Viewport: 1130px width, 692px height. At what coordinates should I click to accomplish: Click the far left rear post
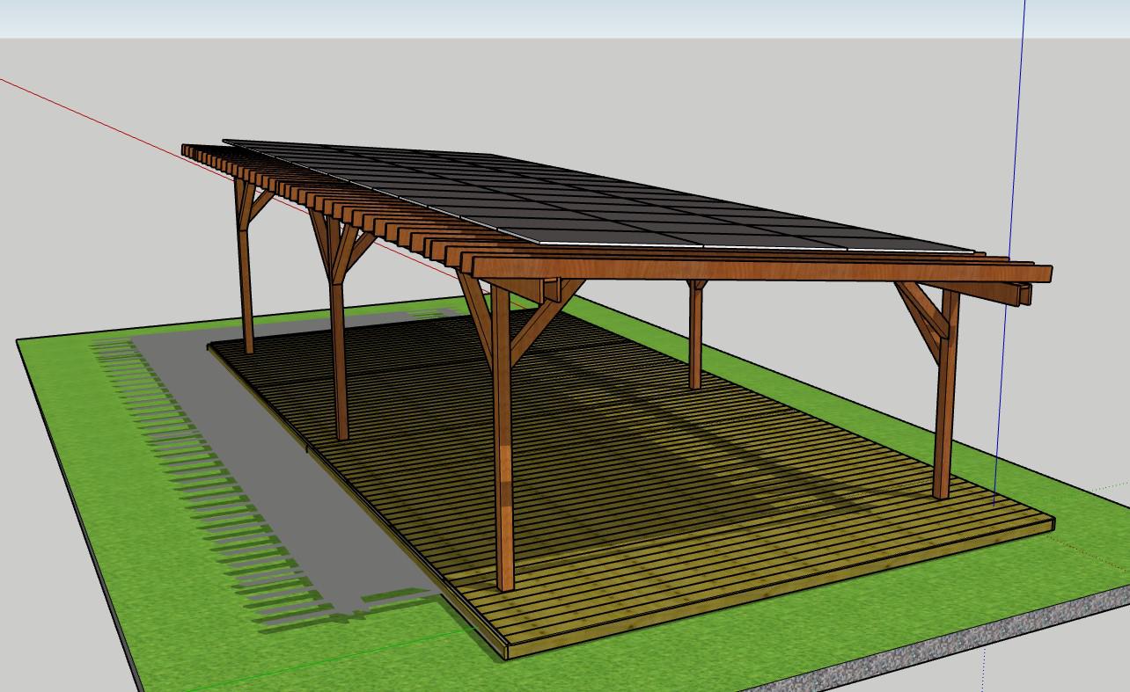coord(246,281)
